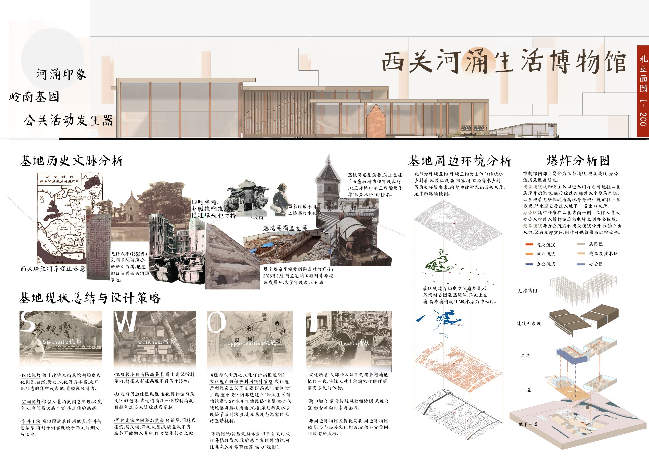Click the 藏品及技术区 tan legend swatch
The height and width of the screenshot is (458, 649).
(581, 253)
